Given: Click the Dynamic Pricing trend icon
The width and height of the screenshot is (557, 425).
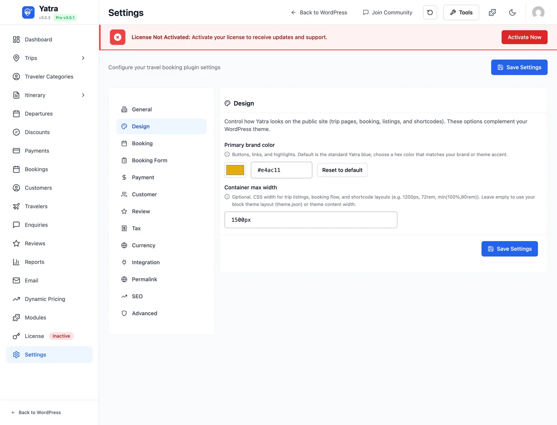Looking at the screenshot, I should [x=16, y=299].
